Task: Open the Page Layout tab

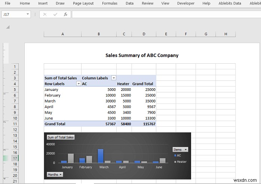Action: pos(83,3)
